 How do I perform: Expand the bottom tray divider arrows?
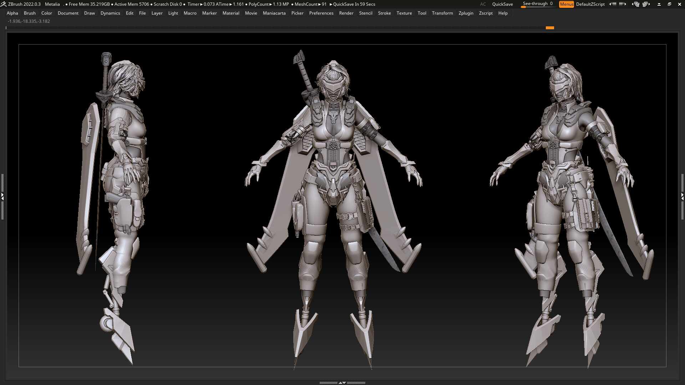point(342,383)
